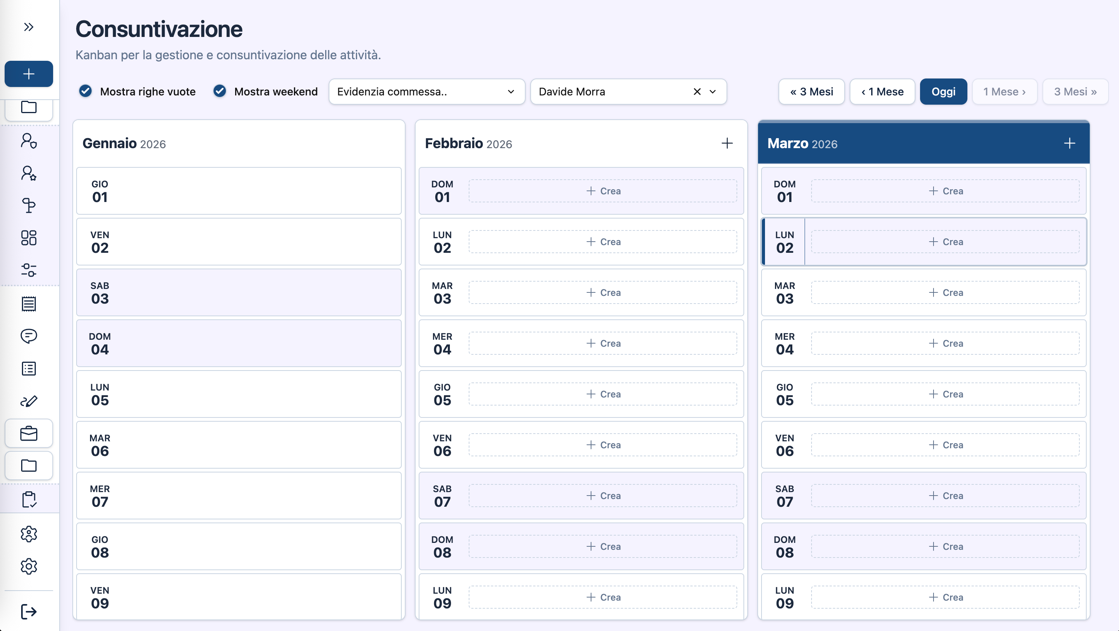Click Crea for Febbraio MER 04
This screenshot has width=1119, height=631.
pyautogui.click(x=603, y=344)
